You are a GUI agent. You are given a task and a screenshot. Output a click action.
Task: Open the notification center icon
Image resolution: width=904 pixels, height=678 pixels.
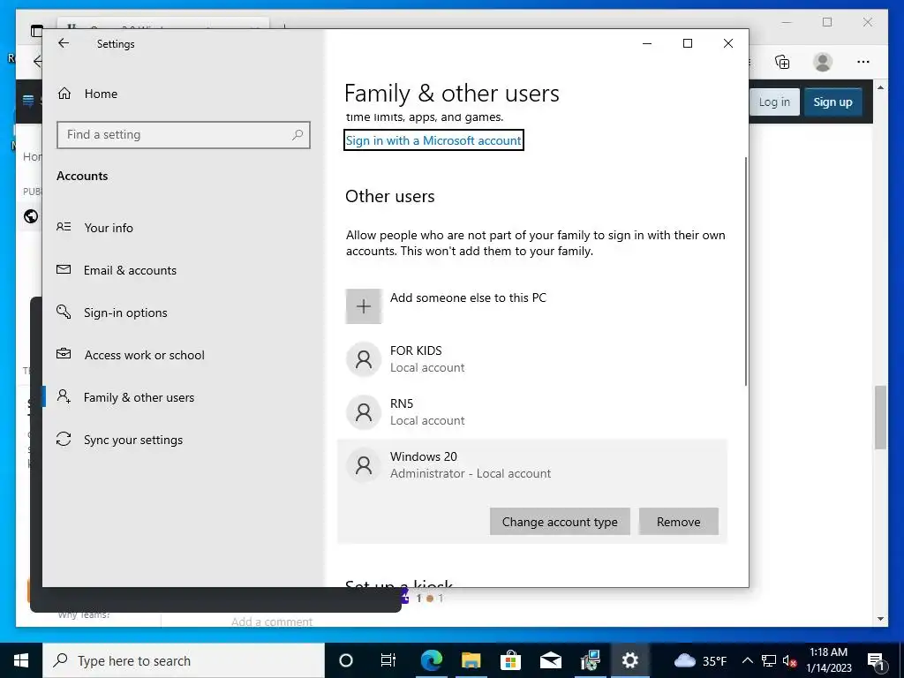[876, 661]
